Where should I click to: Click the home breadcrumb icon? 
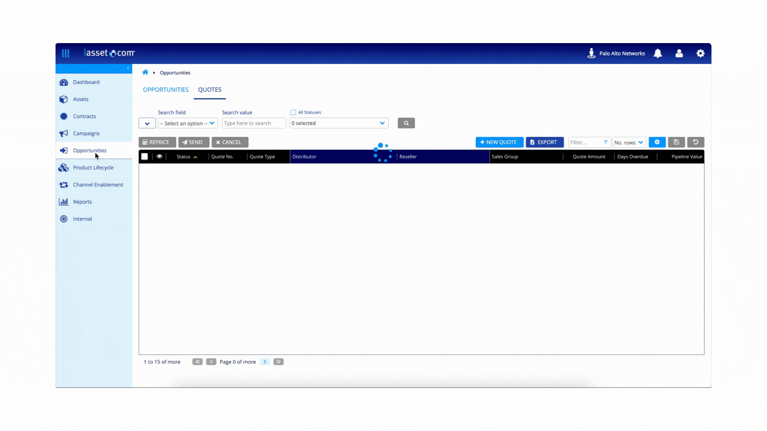145,72
